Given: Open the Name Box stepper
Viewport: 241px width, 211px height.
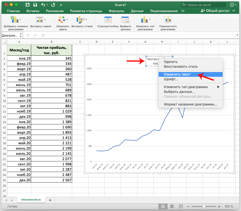Looking at the screenshot, I should coord(21,35).
